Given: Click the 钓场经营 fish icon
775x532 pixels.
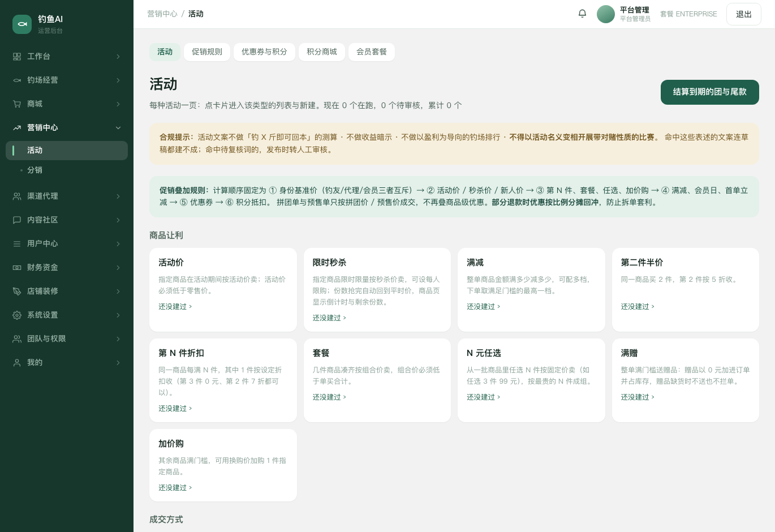Looking at the screenshot, I should click(17, 80).
